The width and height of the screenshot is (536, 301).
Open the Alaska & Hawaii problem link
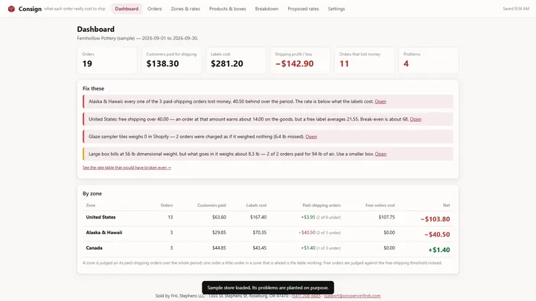[380, 101]
